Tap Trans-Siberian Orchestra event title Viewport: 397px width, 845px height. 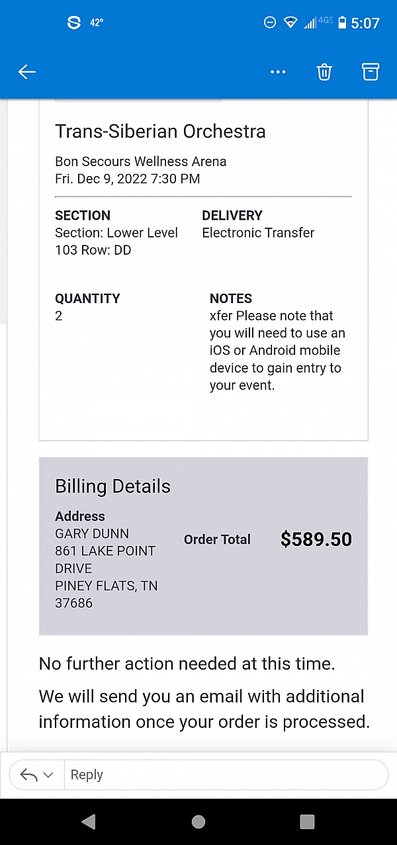160,131
